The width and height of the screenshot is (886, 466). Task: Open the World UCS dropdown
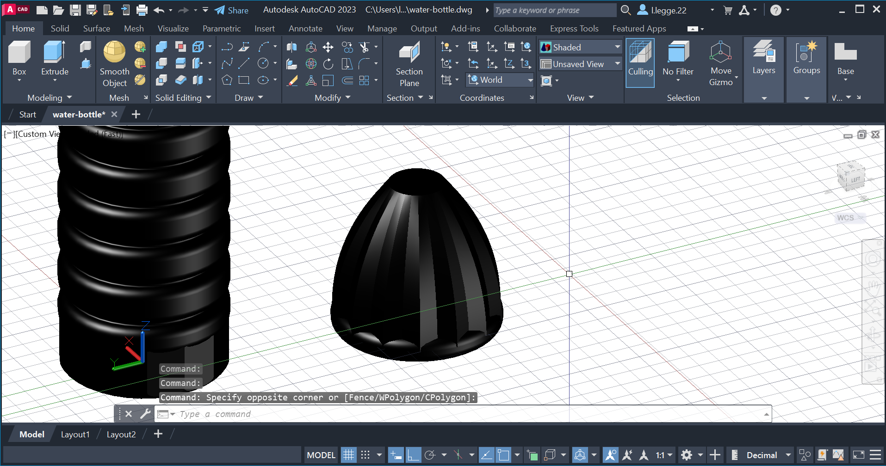[500, 80]
